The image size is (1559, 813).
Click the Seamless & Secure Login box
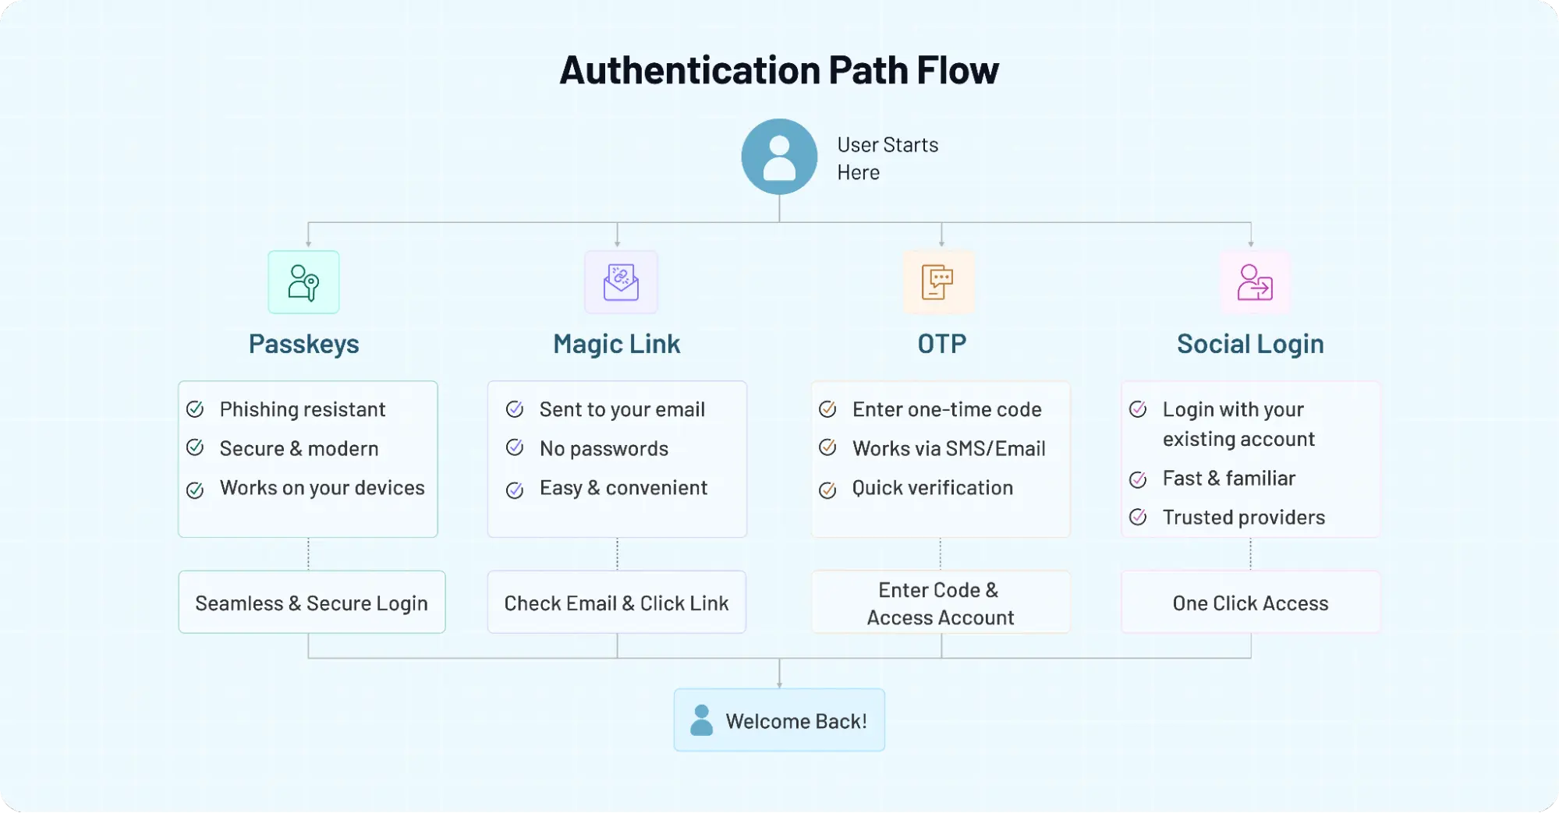pos(312,602)
